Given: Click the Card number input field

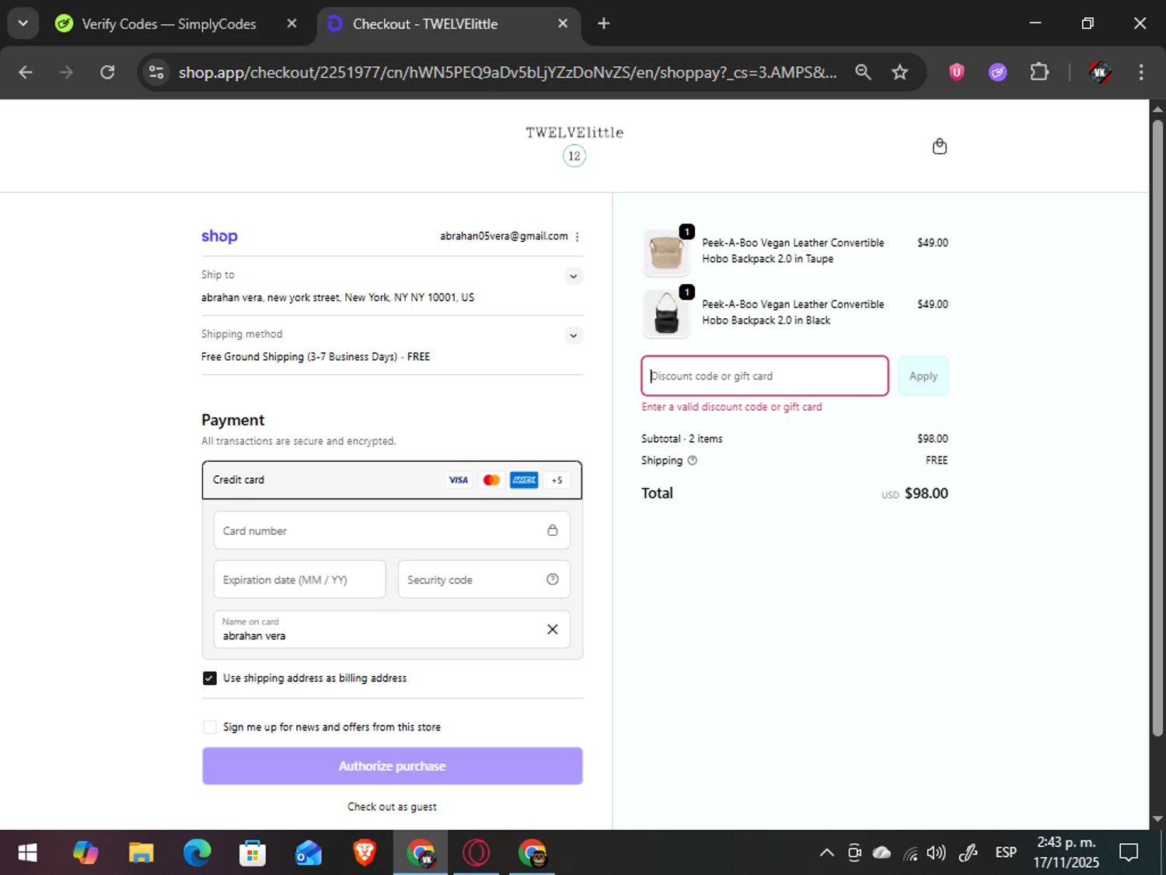Looking at the screenshot, I should (x=392, y=530).
